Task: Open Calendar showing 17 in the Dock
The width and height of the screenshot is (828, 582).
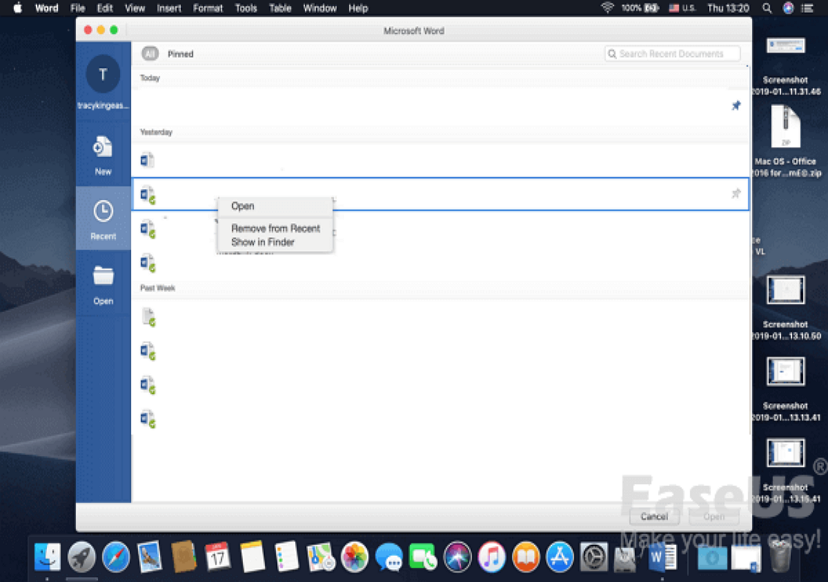Action: (x=218, y=556)
